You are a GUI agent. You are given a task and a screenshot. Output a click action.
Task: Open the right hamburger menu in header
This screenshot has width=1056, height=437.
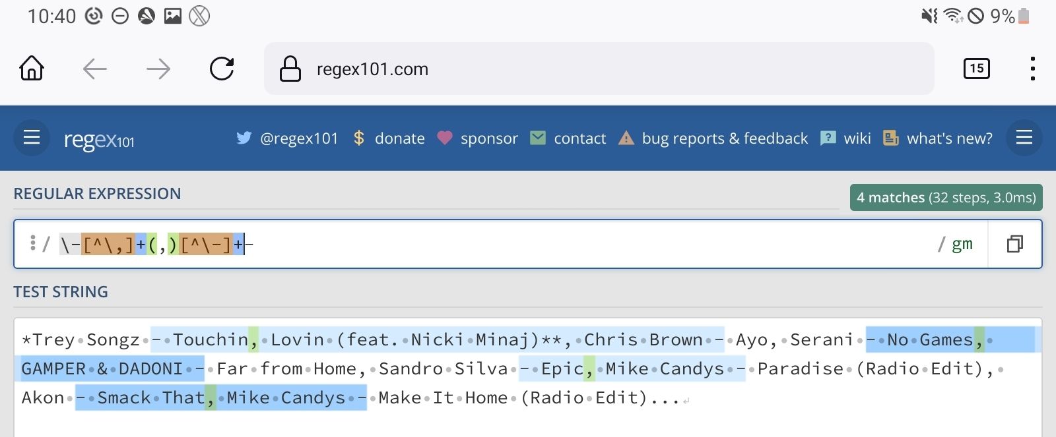pyautogui.click(x=1024, y=138)
